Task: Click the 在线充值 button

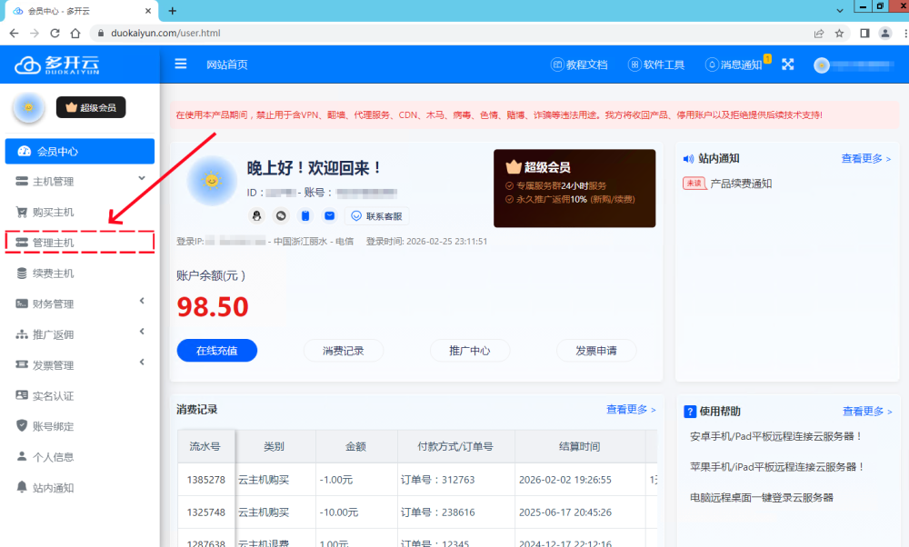Action: (x=216, y=351)
